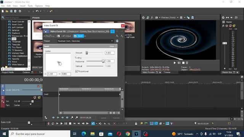Toggle Loop Playback in transport bar
The height and width of the screenshot is (137, 244).
click(x=53, y=123)
